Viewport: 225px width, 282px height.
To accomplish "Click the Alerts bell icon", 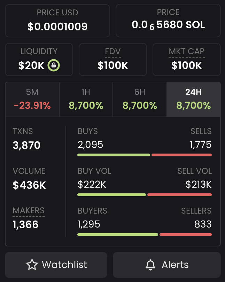I will click(150, 265).
